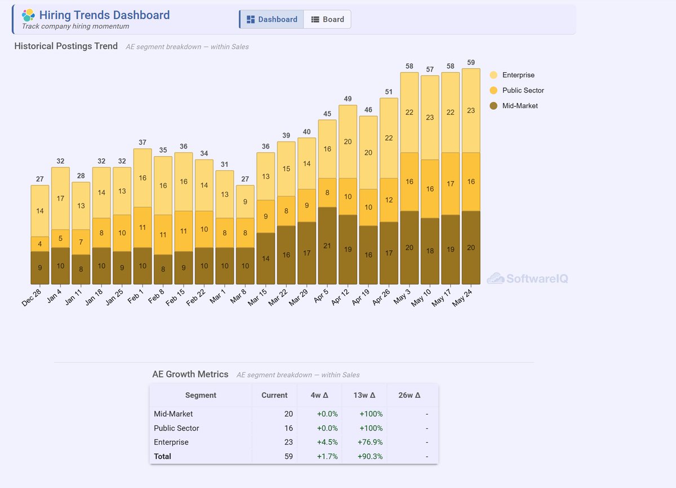
Task: Click the Apr 12 bar total label 49
Action: [348, 99]
